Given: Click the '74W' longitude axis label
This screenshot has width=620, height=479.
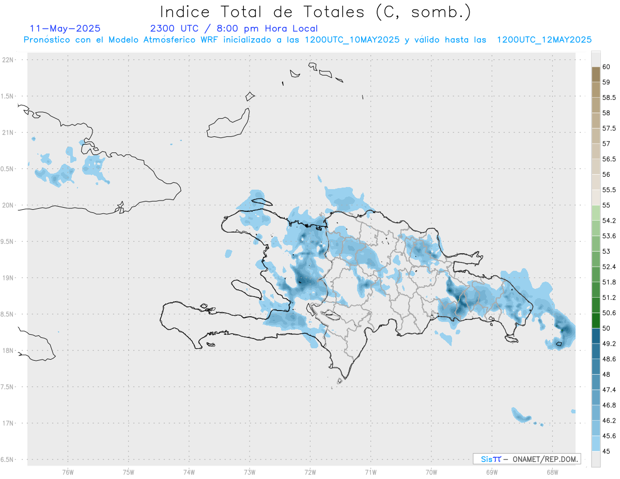Looking at the screenshot, I should 189,472.
